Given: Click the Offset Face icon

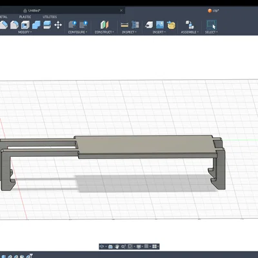Looking at the screenshot, I should click(x=47, y=25).
